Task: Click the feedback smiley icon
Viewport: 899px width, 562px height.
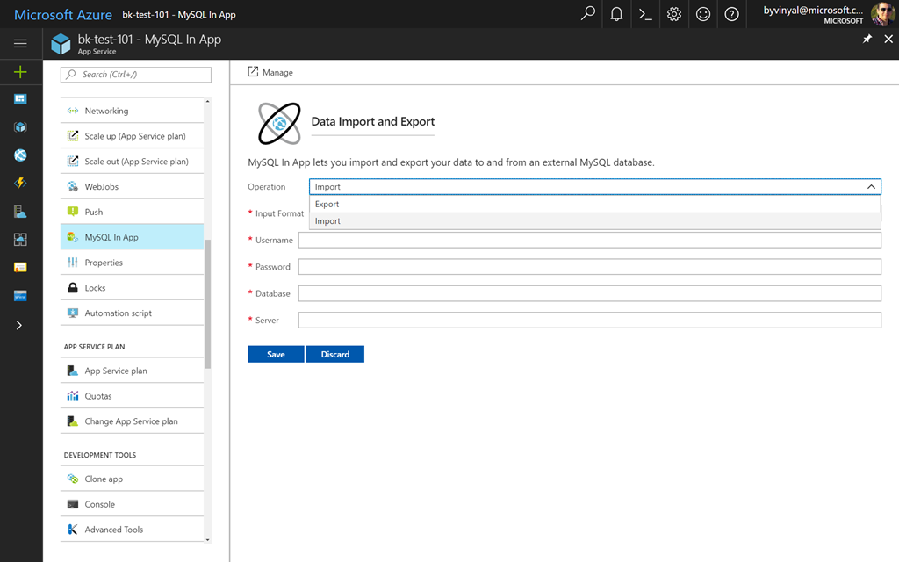Action: [702, 14]
